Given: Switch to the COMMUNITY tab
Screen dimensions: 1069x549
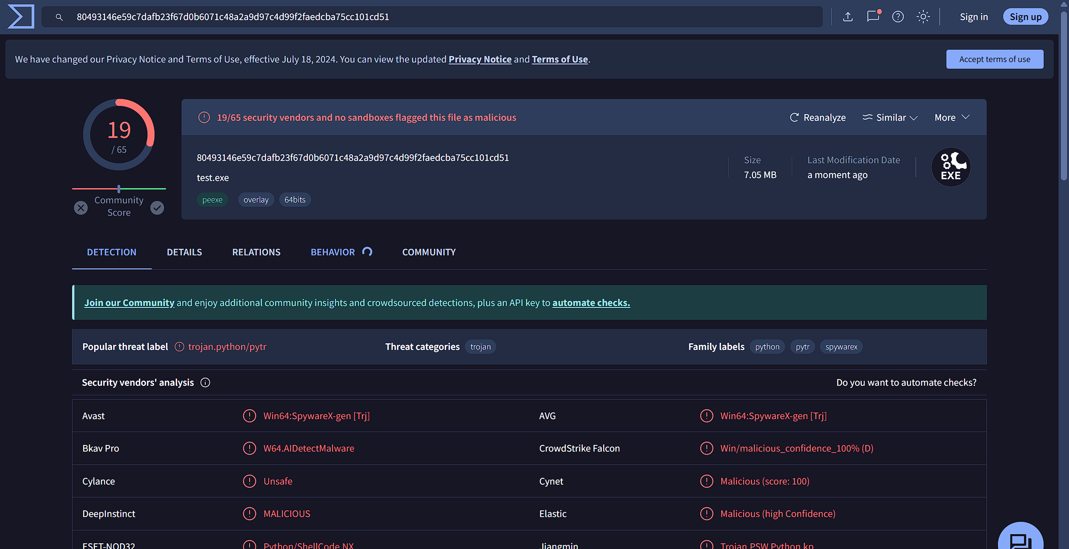Looking at the screenshot, I should 429,252.
